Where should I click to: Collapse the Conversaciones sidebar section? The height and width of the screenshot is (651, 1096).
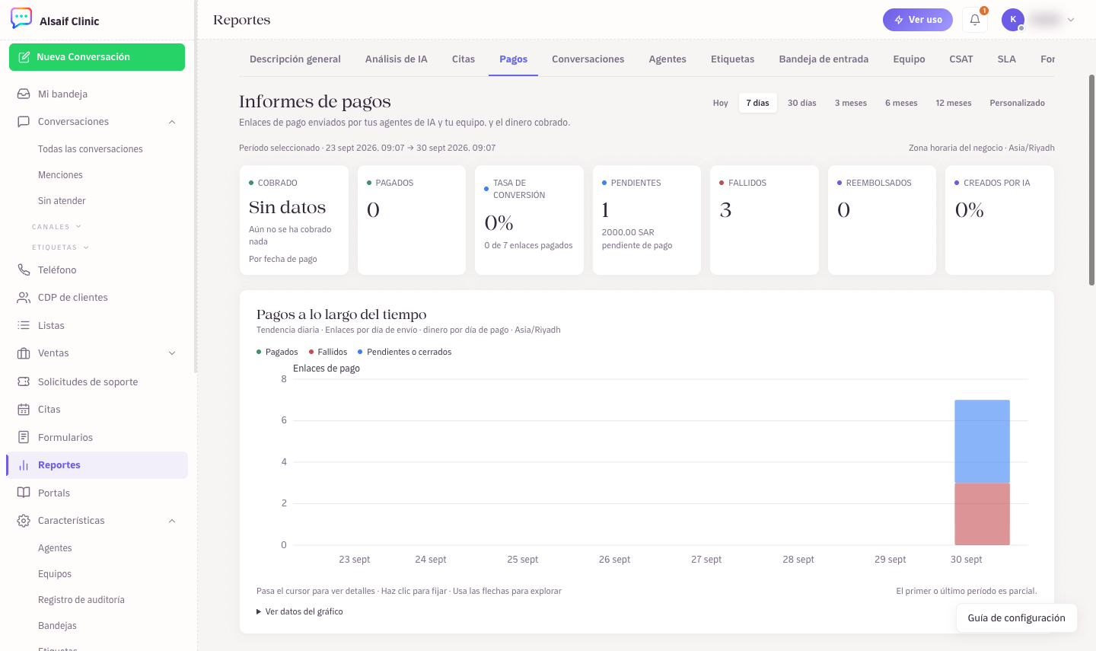click(172, 122)
